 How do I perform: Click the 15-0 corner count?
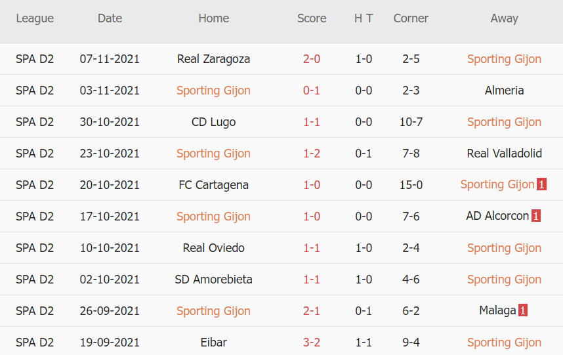411,185
